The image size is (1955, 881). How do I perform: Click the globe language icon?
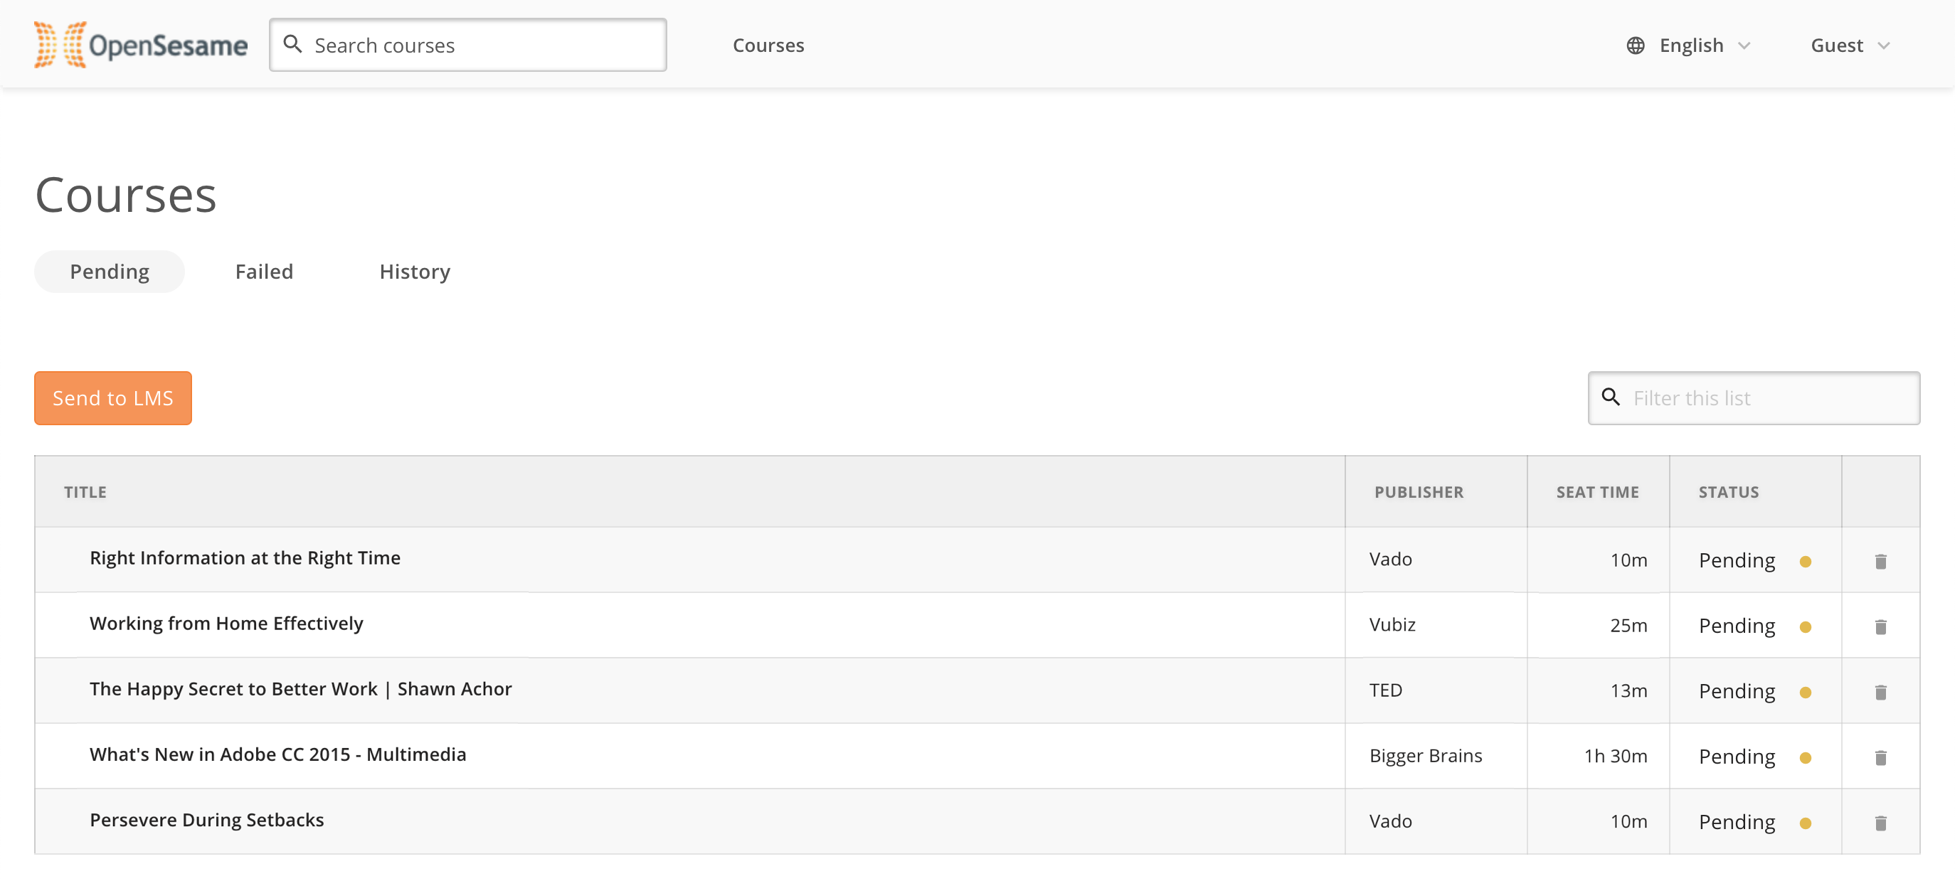click(x=1636, y=46)
